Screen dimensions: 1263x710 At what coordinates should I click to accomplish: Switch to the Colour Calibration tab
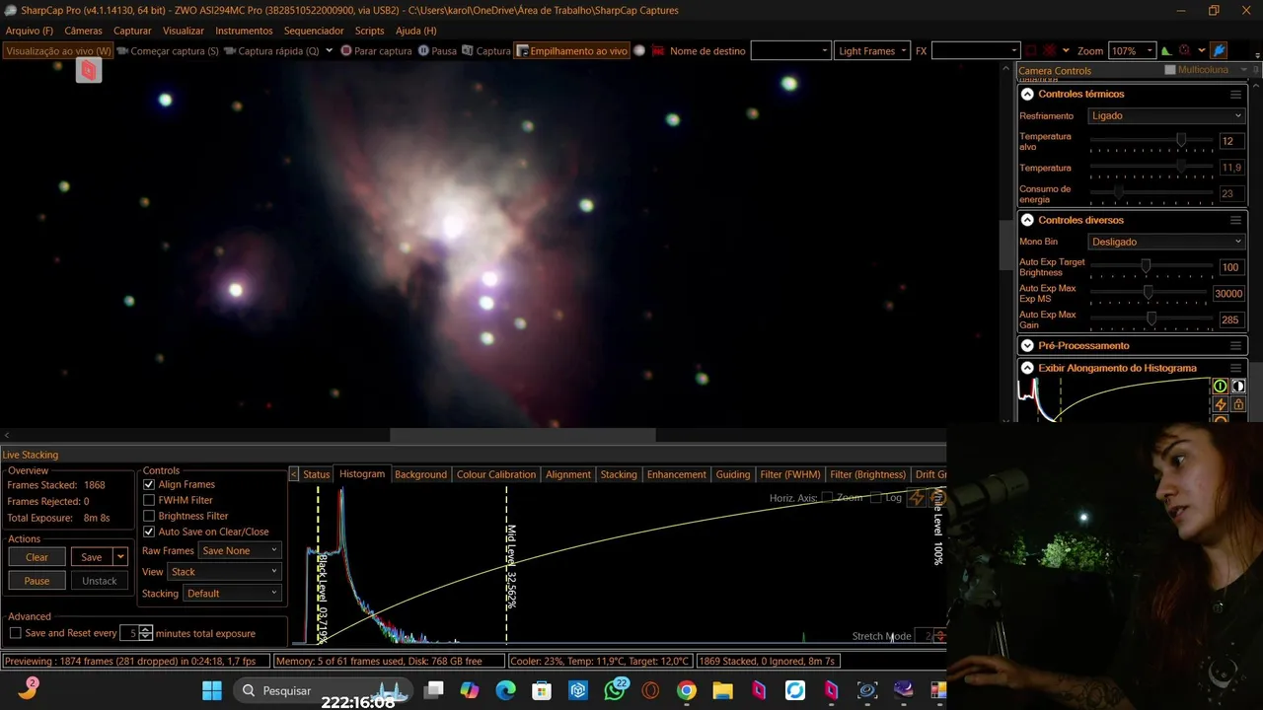496,474
